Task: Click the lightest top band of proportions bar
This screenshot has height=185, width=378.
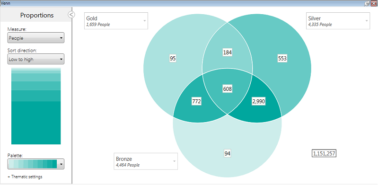Action: [36, 69]
